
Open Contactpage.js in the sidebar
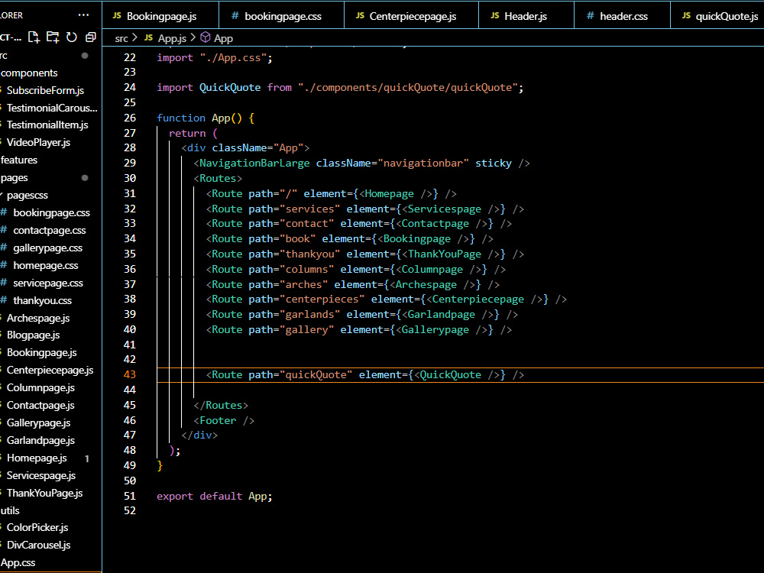pos(39,405)
